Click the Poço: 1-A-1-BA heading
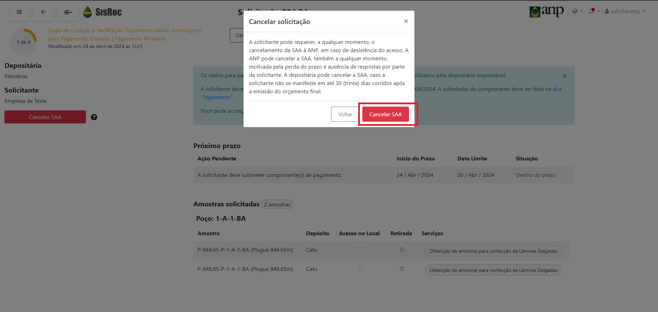This screenshot has width=658, height=312. [x=221, y=218]
